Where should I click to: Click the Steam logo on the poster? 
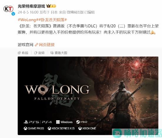(x=82, y=122)
